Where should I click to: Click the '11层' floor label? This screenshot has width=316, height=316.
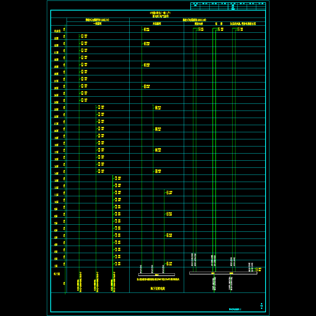[x=56, y=195]
